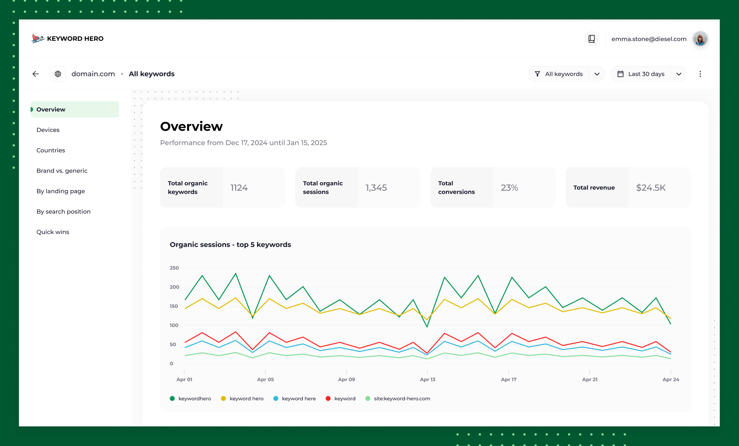Open the documentation book icon

coord(592,39)
